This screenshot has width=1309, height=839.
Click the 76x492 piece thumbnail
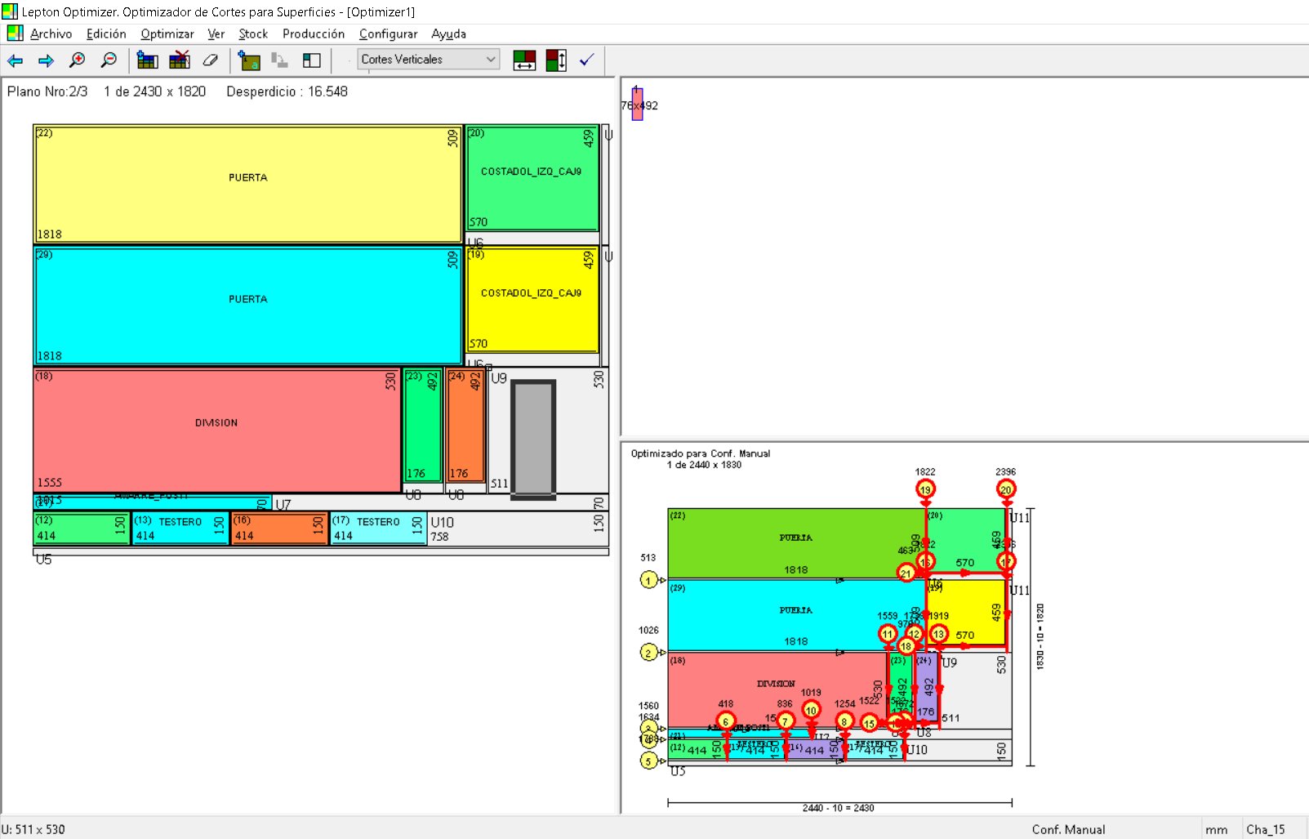637,105
